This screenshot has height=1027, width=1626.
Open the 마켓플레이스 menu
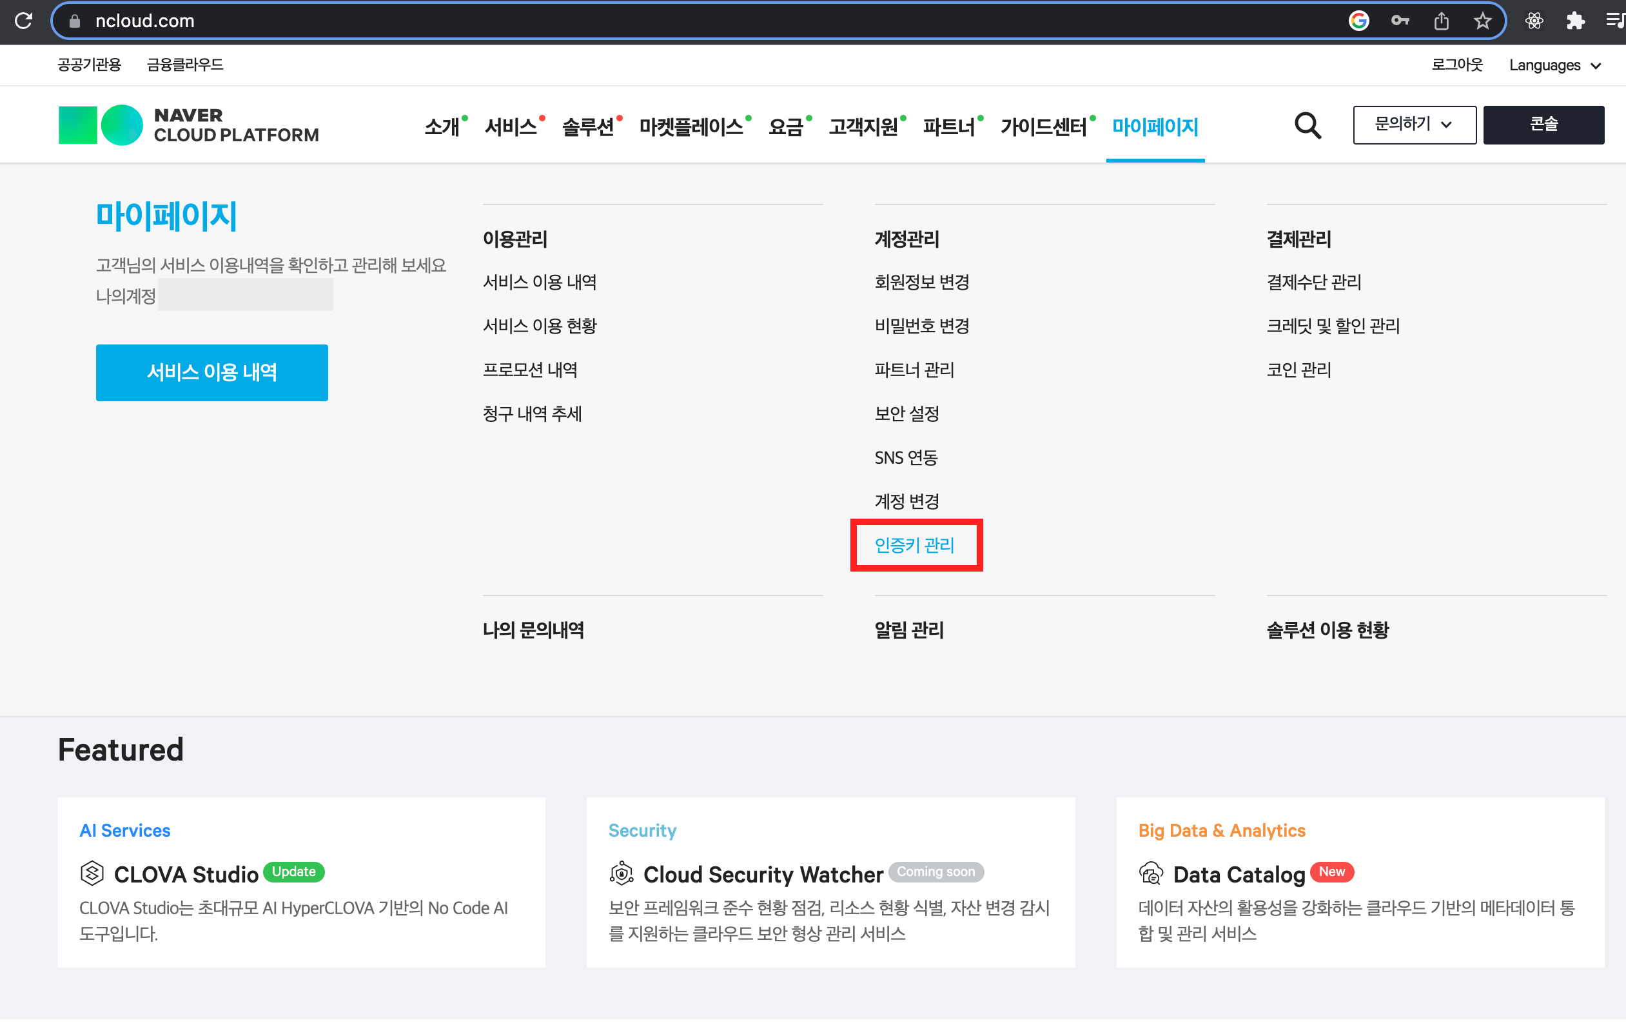pyautogui.click(x=691, y=126)
